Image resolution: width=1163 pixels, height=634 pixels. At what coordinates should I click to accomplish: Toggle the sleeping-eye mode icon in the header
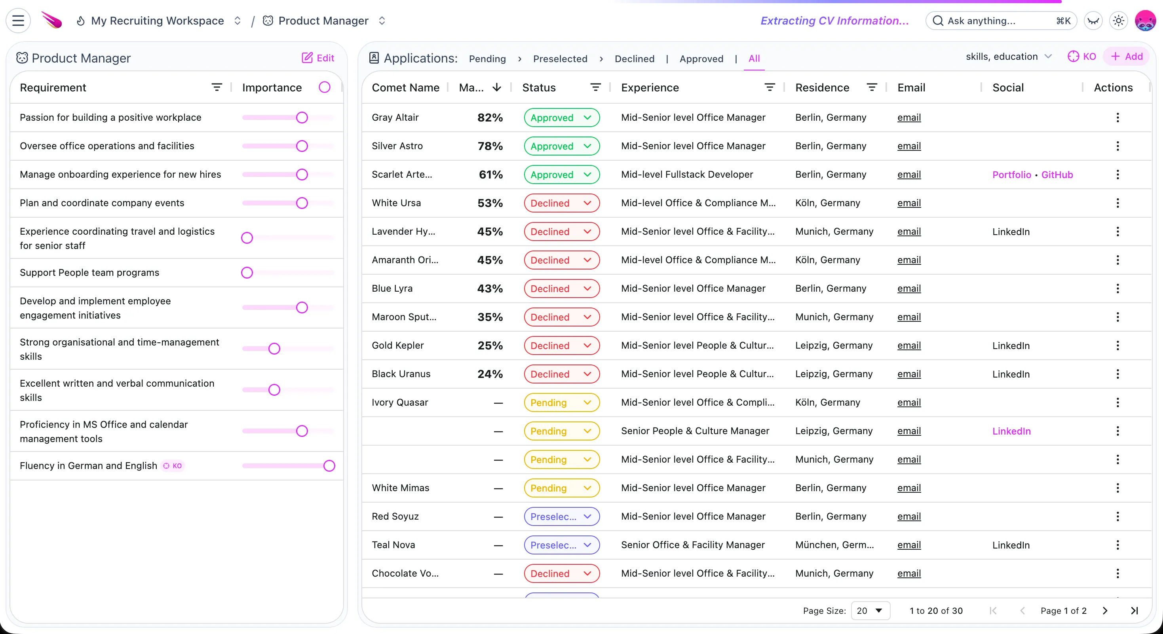[x=1093, y=21]
